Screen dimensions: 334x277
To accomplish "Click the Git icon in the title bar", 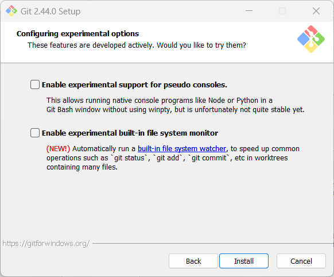I will 11,11.
